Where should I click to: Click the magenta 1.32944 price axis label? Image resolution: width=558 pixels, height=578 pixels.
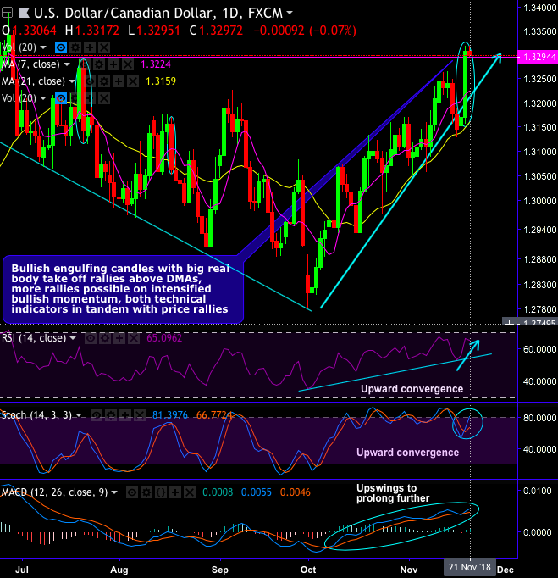pos(538,57)
